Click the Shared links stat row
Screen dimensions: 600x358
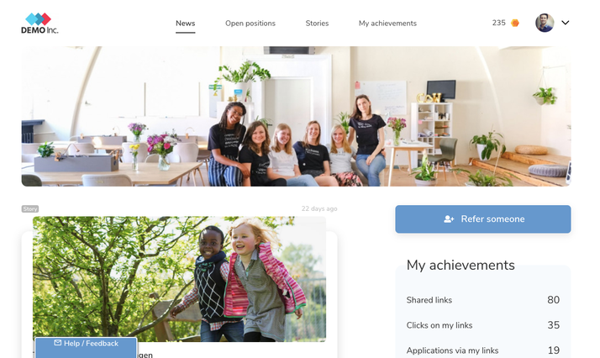click(x=483, y=300)
